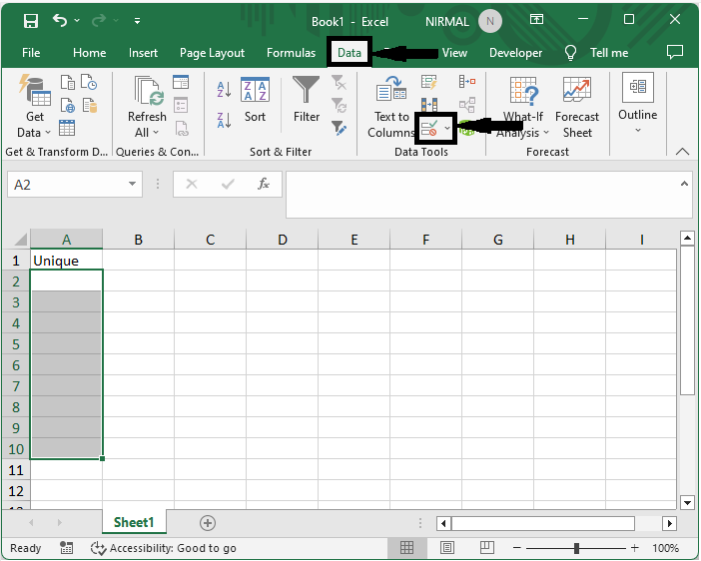
Task: Sort A to Z ascending
Action: tap(224, 90)
